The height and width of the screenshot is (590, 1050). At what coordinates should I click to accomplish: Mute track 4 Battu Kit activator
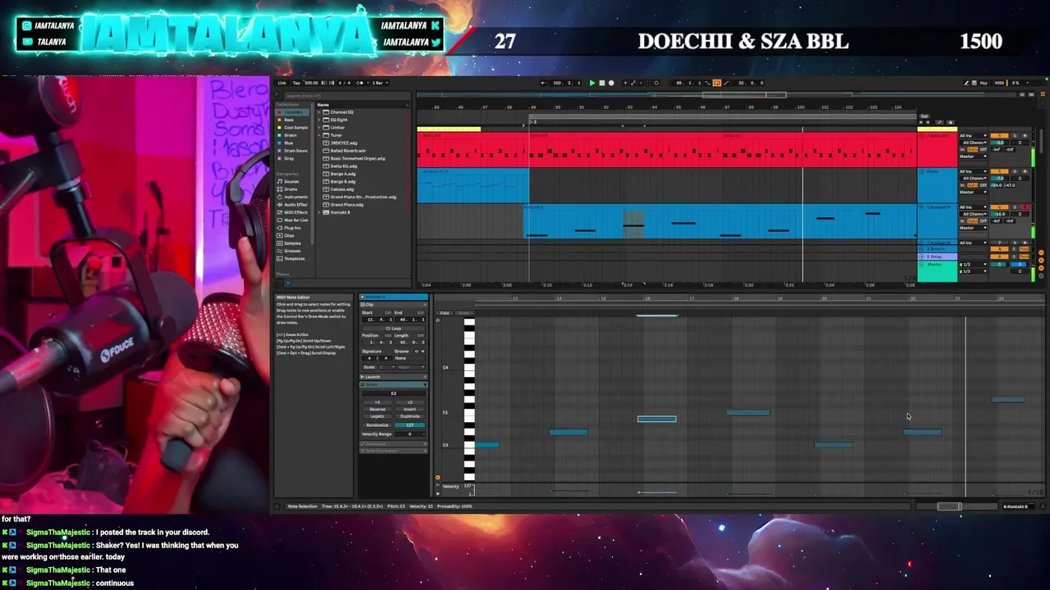coord(999,136)
